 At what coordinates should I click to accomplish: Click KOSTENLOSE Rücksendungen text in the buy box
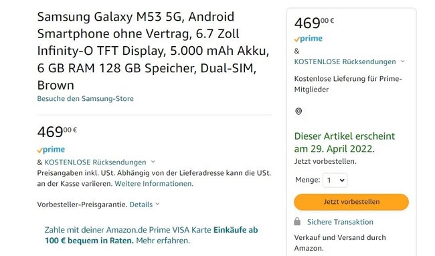(345, 61)
